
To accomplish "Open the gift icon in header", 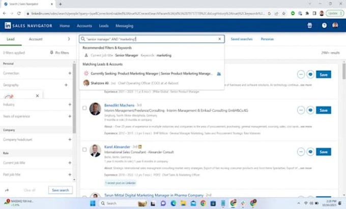I will [309, 25].
